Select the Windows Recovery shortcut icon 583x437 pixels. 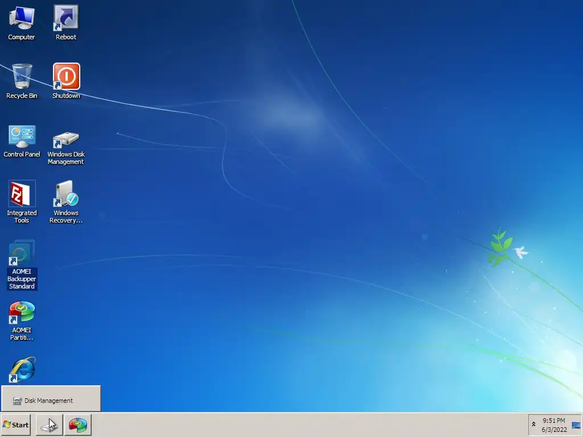click(x=66, y=202)
